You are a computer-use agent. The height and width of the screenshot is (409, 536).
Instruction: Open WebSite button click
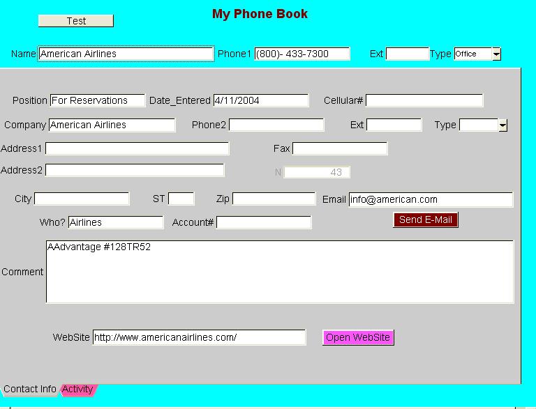(358, 337)
